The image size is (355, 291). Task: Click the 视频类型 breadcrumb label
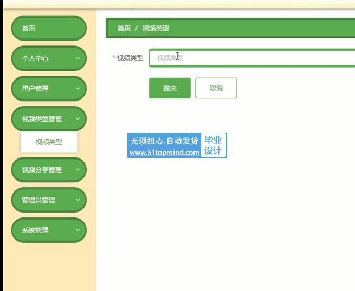156,28
